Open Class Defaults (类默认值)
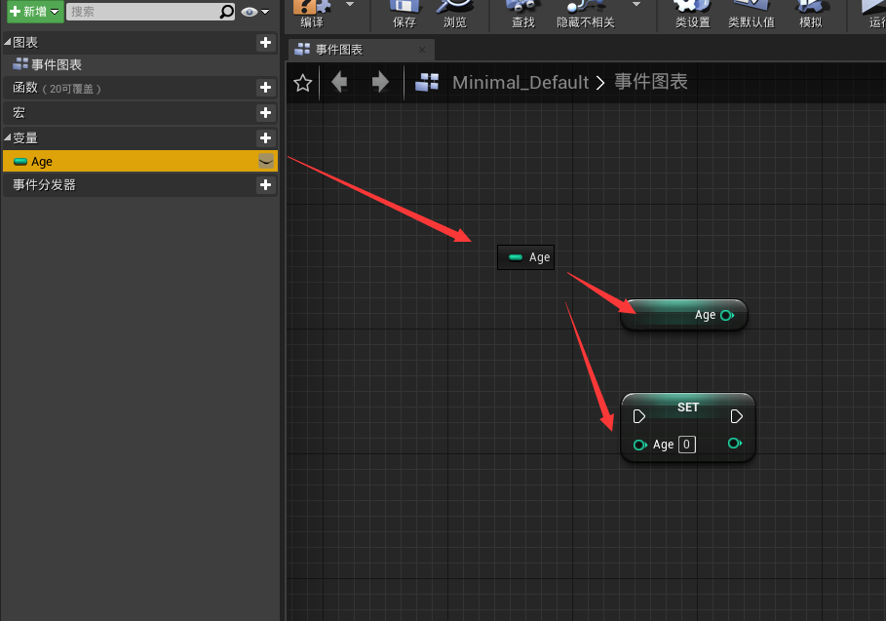Image resolution: width=886 pixels, height=621 pixels. click(751, 10)
